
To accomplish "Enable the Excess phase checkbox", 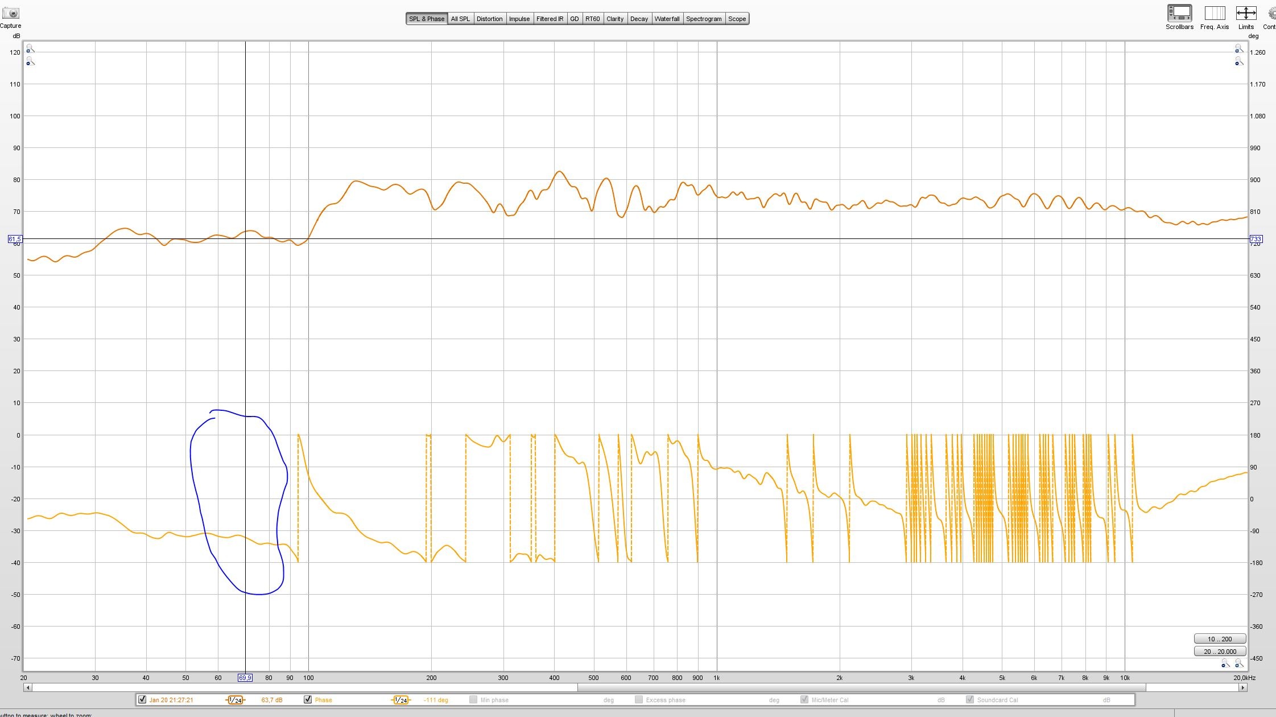I will pos(638,699).
